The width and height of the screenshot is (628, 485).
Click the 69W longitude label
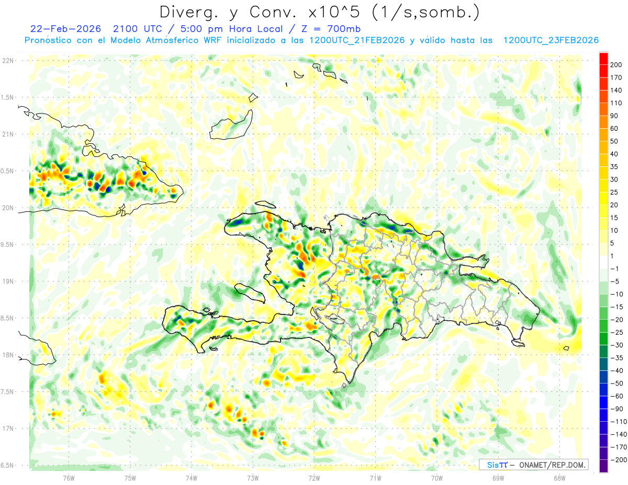[x=498, y=478]
